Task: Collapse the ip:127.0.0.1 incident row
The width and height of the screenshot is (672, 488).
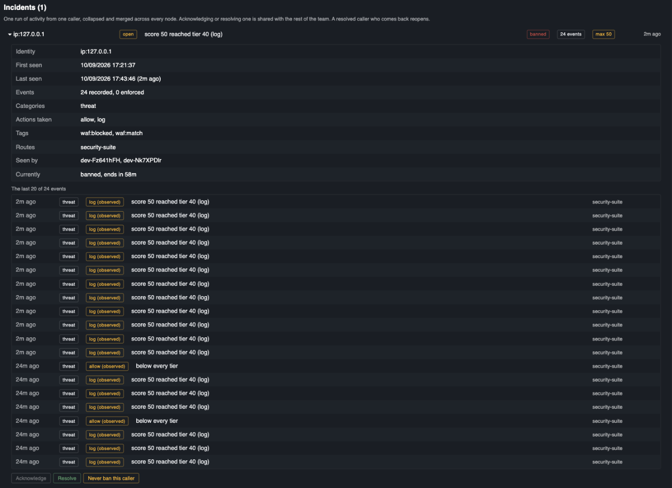Action: pyautogui.click(x=10, y=34)
